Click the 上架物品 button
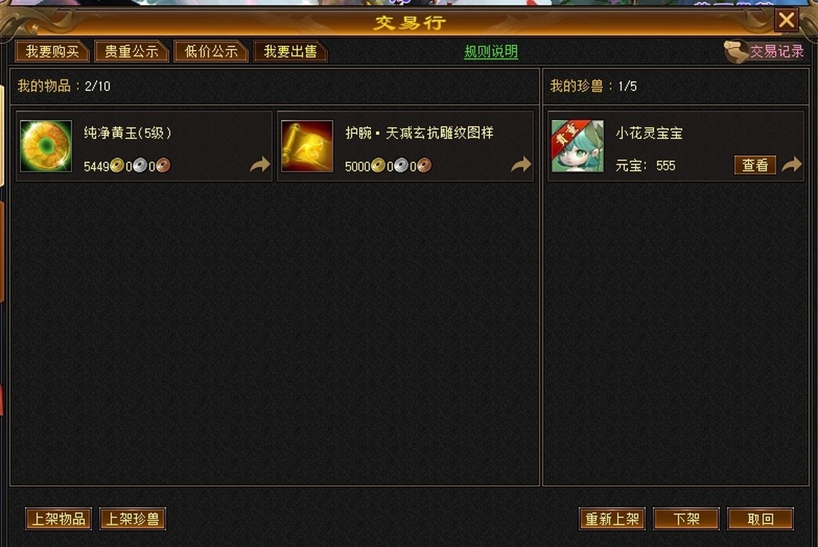This screenshot has height=547, width=818. (x=59, y=519)
